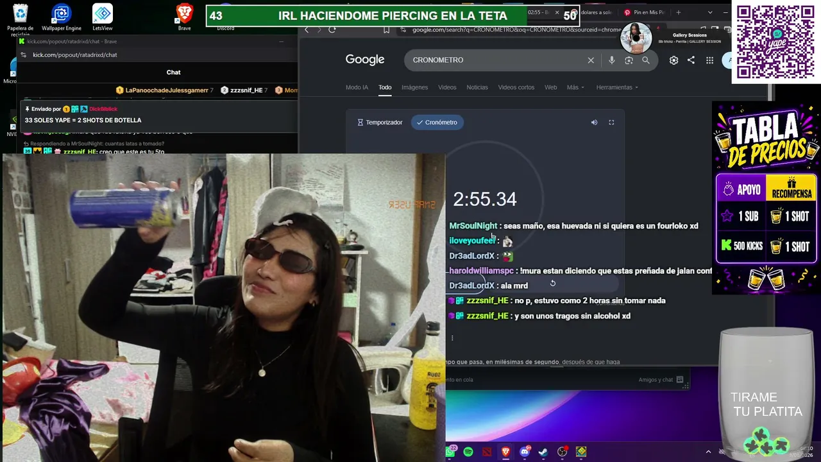
Task: Click the iloveyoufeel username in chat overlay
Action: tap(472, 241)
